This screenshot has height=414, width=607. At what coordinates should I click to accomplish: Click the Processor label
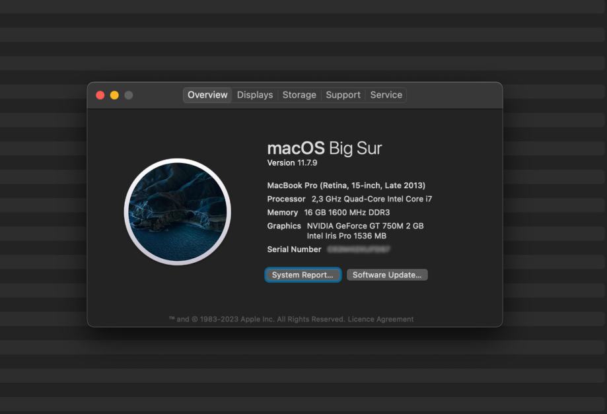pyautogui.click(x=286, y=199)
